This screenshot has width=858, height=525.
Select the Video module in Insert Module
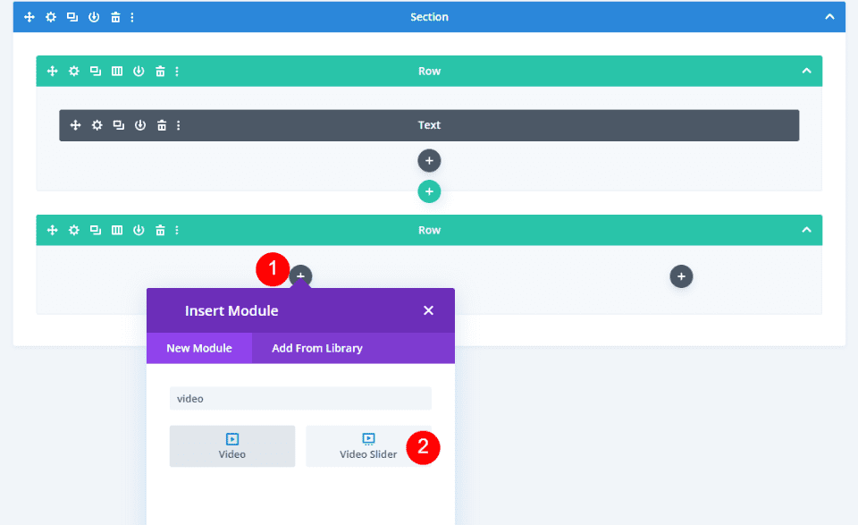point(231,445)
